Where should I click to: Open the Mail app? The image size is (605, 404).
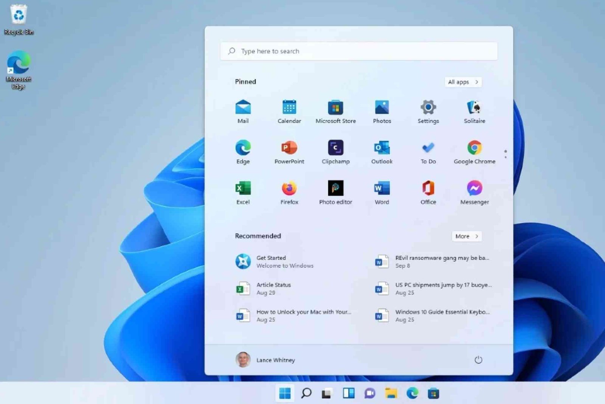point(243,112)
